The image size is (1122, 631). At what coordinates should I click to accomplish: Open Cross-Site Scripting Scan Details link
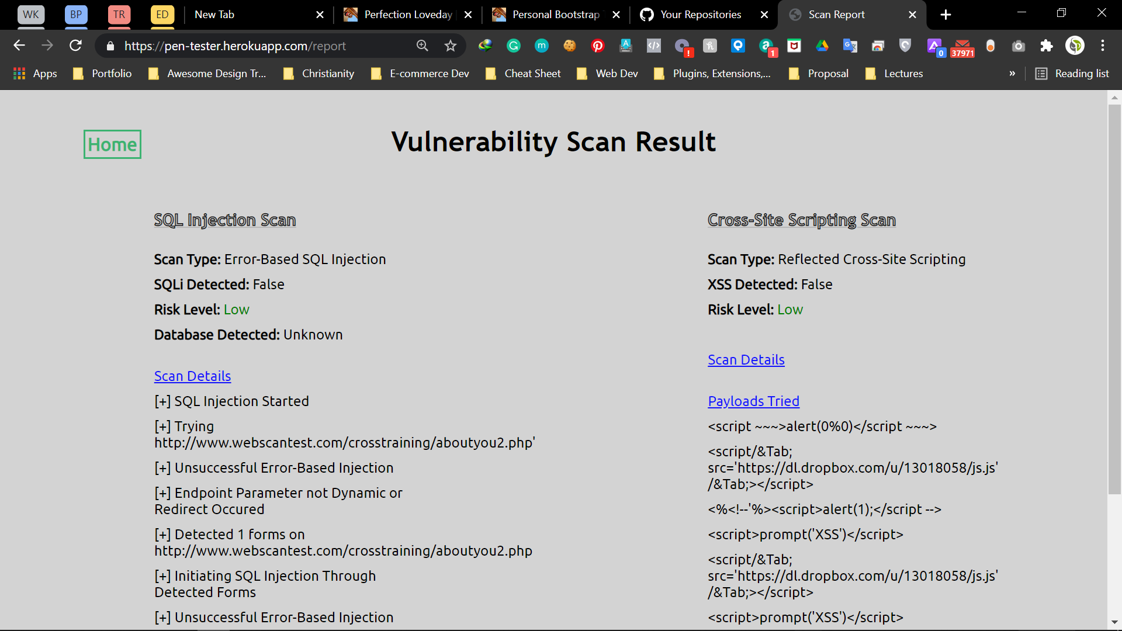746,360
